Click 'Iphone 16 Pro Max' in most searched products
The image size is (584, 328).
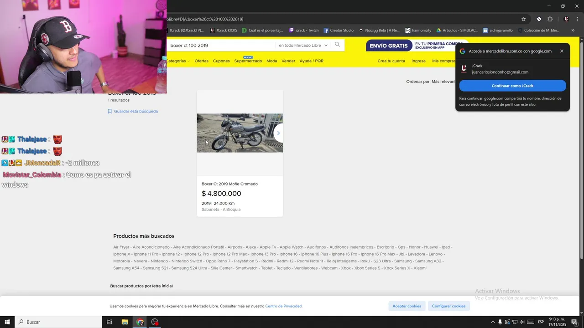tap(378, 254)
